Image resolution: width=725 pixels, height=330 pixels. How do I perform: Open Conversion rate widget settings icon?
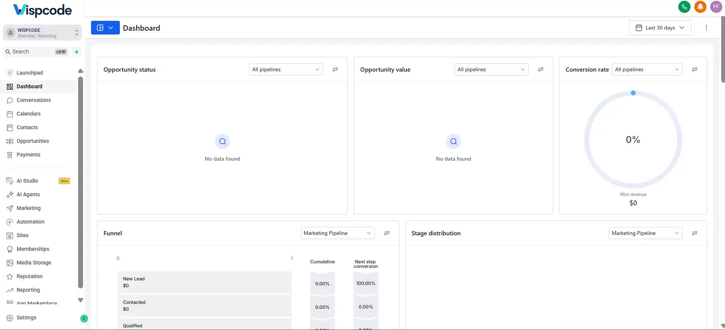[x=695, y=69]
